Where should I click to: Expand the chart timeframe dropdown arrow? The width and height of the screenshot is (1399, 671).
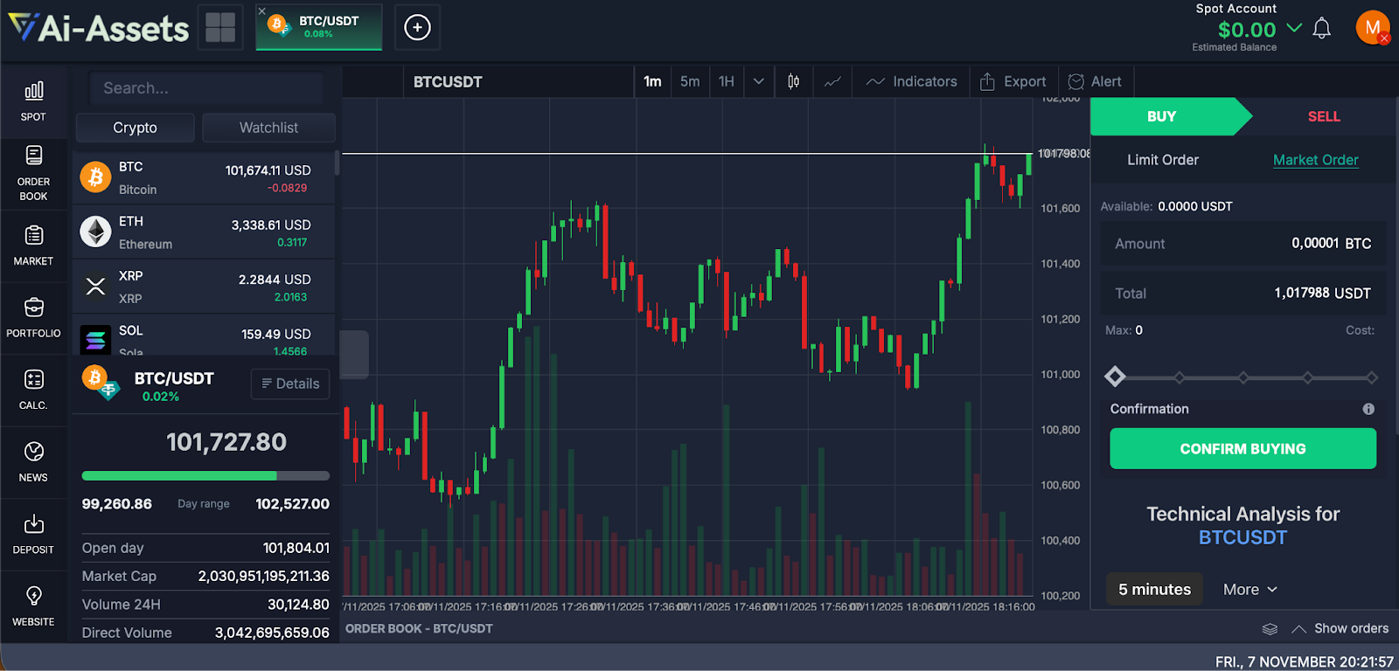pos(758,81)
